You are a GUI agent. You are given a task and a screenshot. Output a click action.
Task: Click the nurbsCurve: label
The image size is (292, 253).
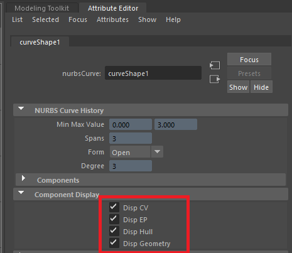(x=82, y=73)
